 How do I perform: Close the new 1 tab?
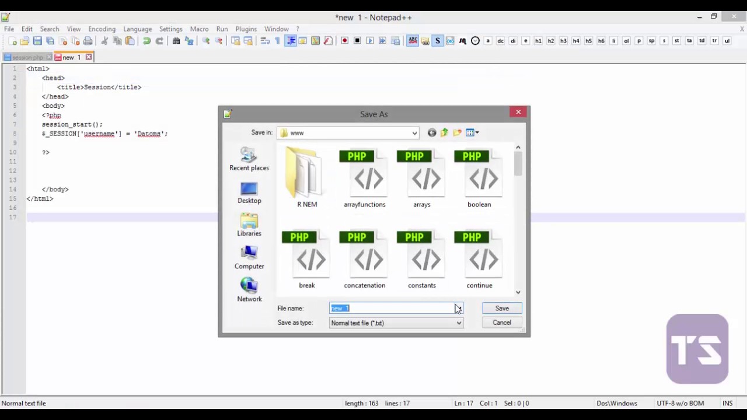(x=89, y=57)
